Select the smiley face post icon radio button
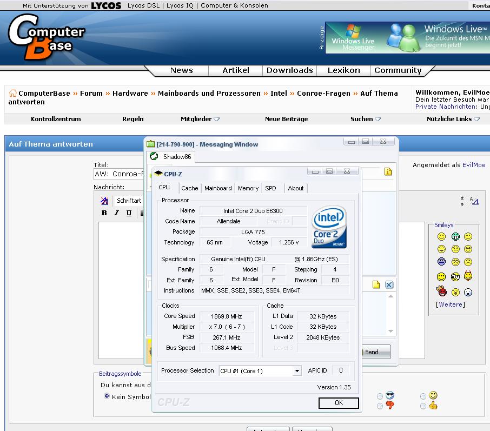Image resolution: width=490 pixels, height=431 pixels. pyautogui.click(x=423, y=396)
